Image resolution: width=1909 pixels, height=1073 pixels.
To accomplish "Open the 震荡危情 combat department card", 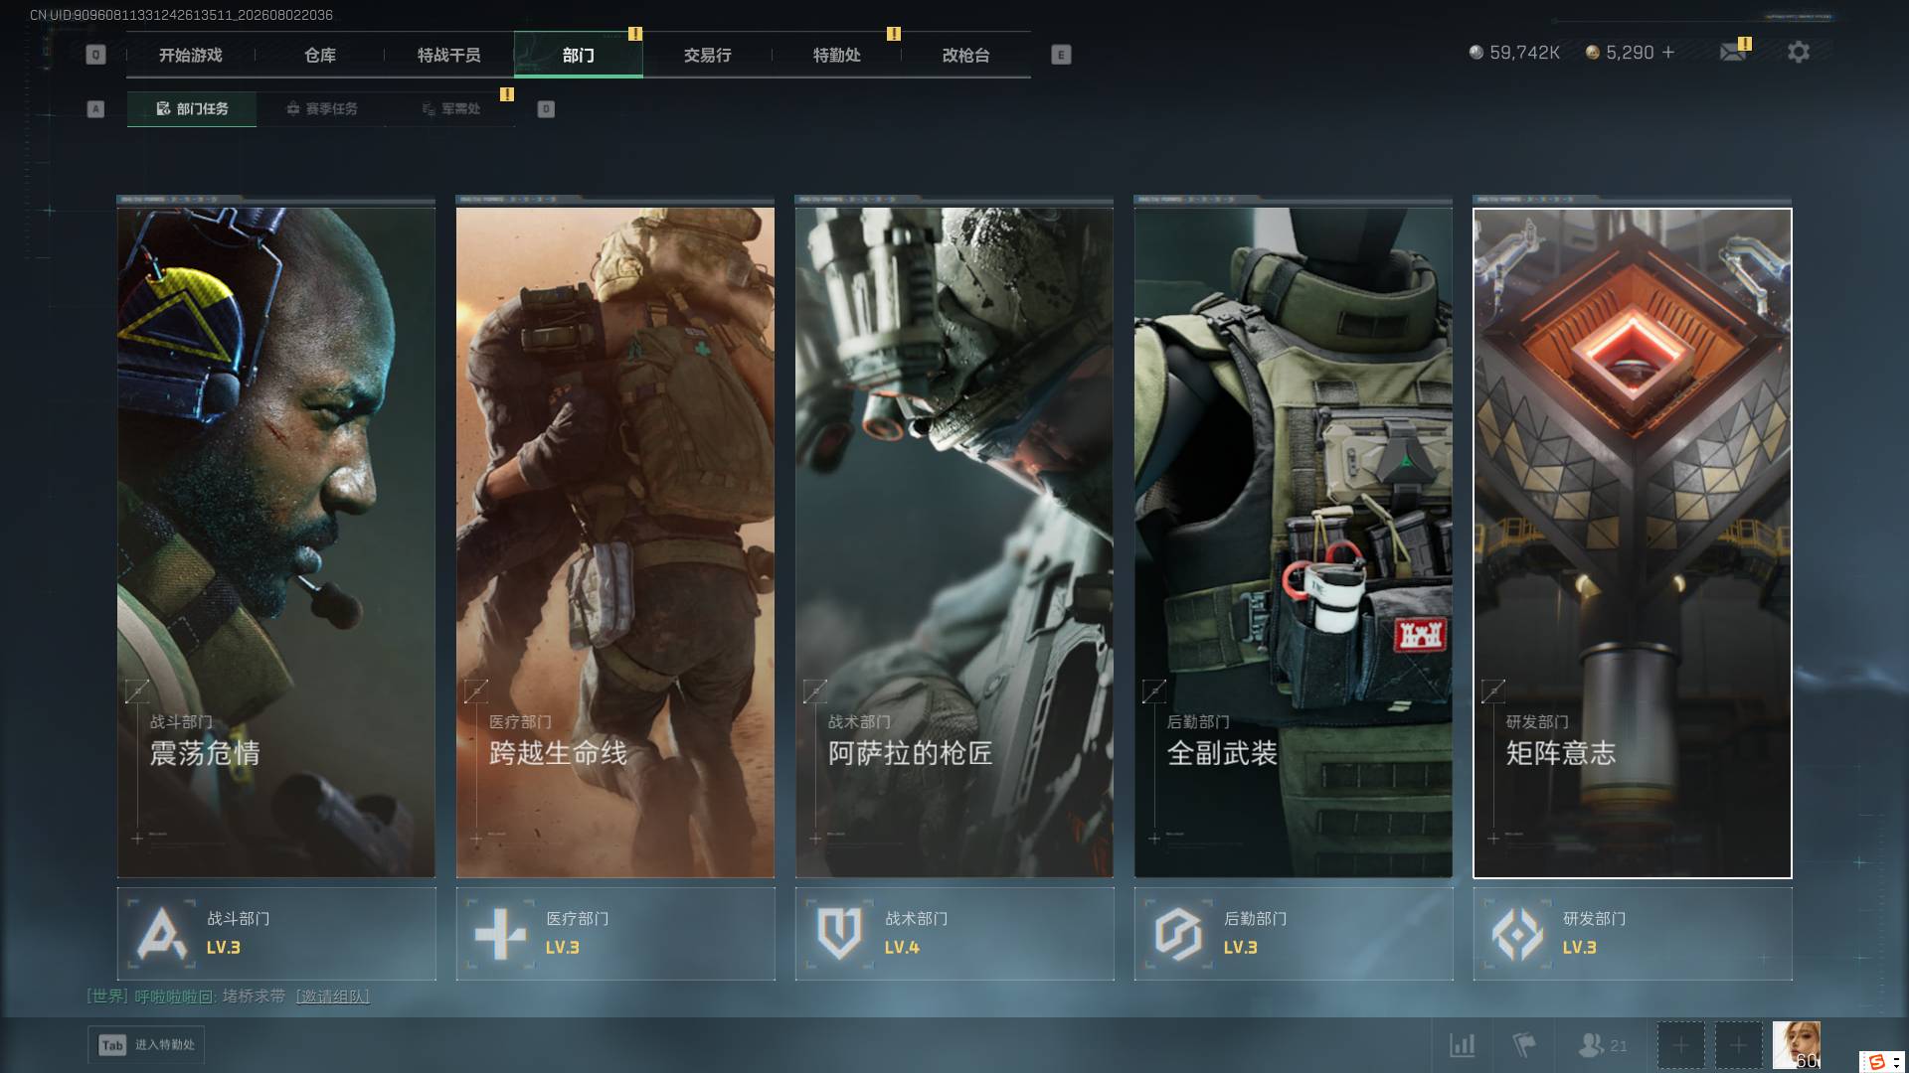I will [x=276, y=542].
